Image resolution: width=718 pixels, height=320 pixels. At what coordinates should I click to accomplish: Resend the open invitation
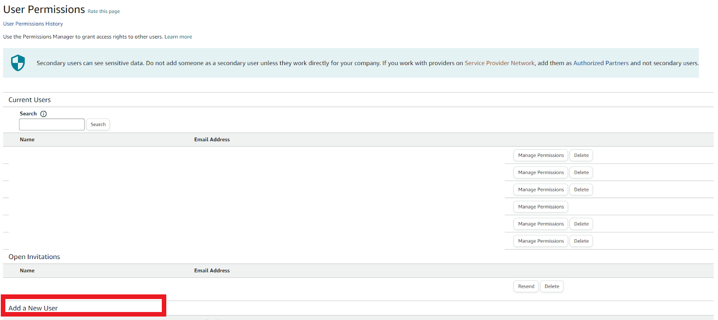point(526,286)
